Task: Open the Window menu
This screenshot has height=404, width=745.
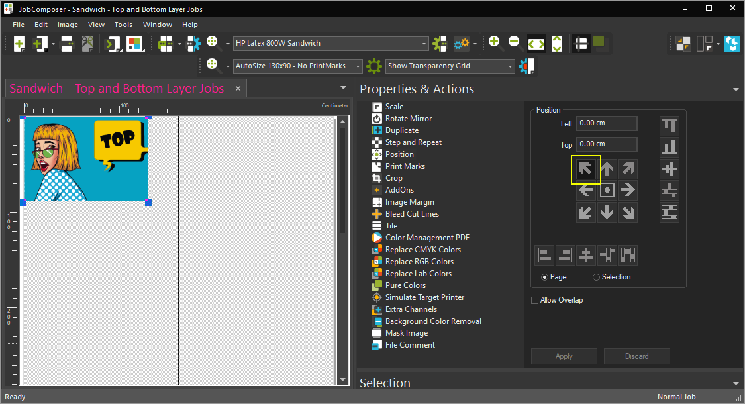Action: (157, 25)
